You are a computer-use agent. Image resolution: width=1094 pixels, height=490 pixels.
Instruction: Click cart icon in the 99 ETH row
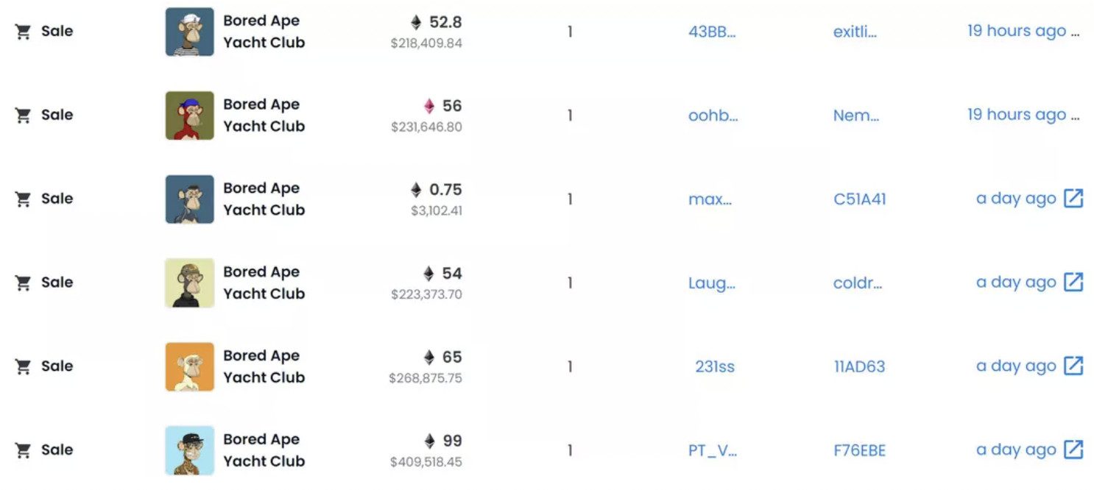(23, 450)
